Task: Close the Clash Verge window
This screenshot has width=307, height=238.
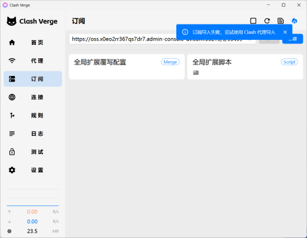Action: (299, 5)
